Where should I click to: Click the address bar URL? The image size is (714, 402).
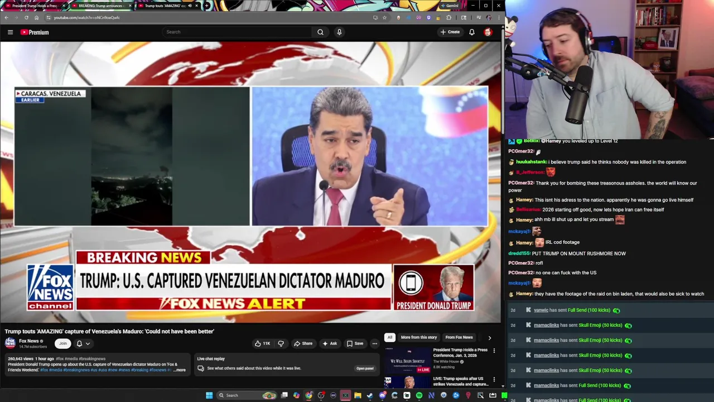tap(86, 17)
